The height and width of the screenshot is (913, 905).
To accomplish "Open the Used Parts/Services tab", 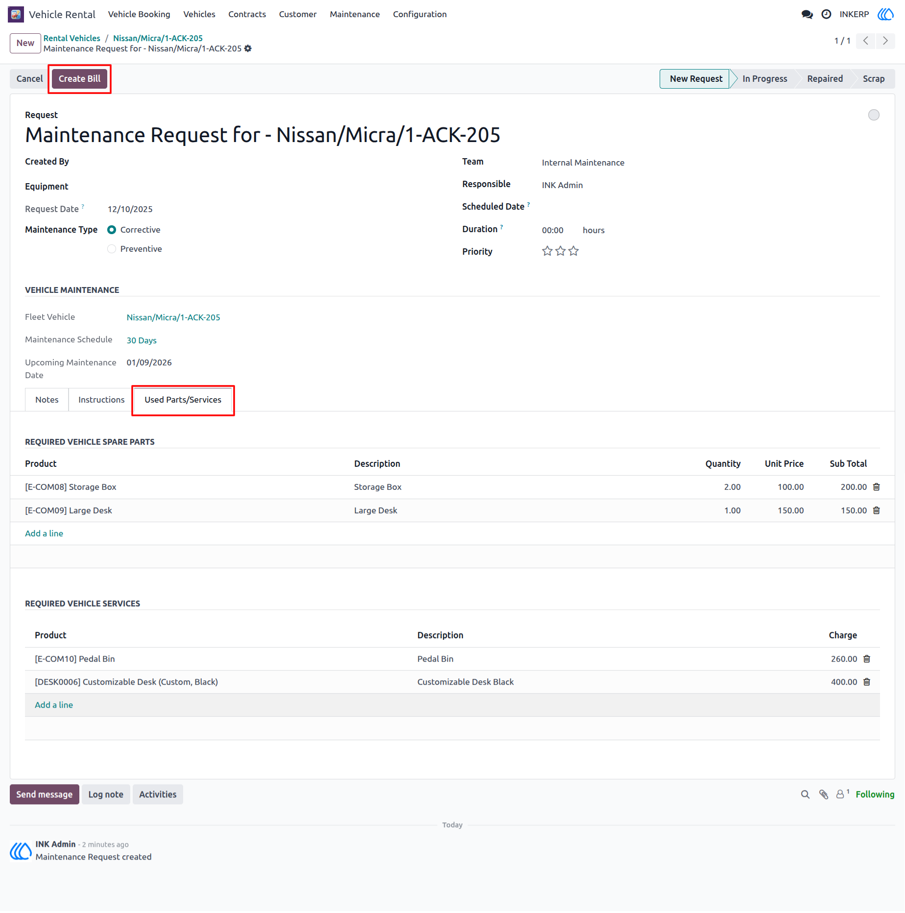I will tap(183, 400).
